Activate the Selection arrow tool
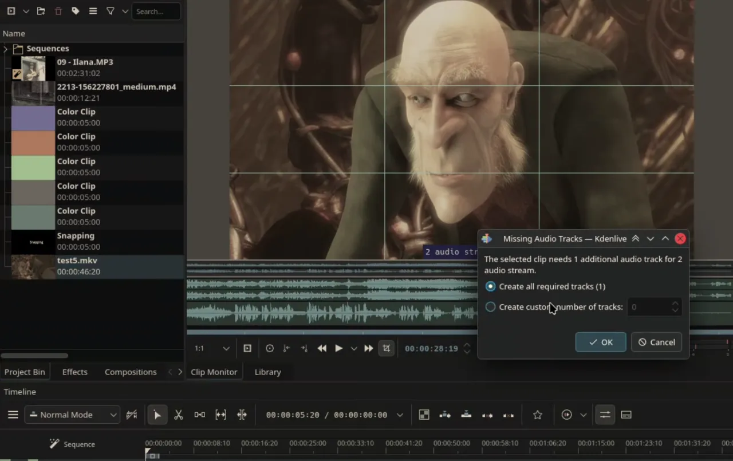The image size is (733, 461). pyautogui.click(x=157, y=415)
